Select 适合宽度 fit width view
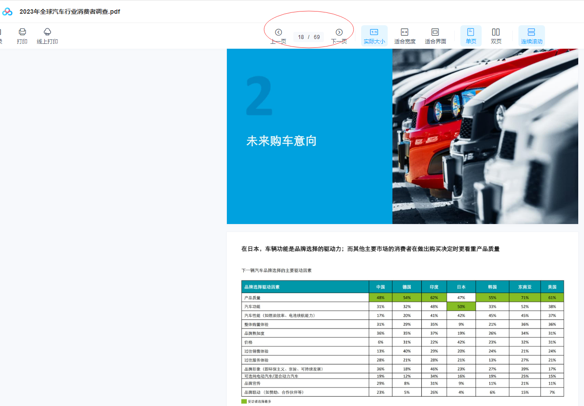The width and height of the screenshot is (584, 406). tap(405, 36)
